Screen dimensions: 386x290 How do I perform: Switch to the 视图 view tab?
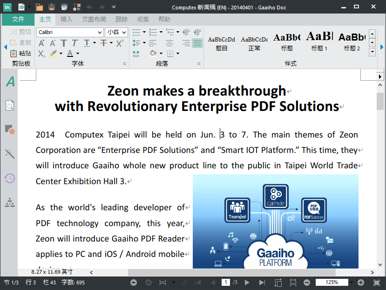point(143,19)
